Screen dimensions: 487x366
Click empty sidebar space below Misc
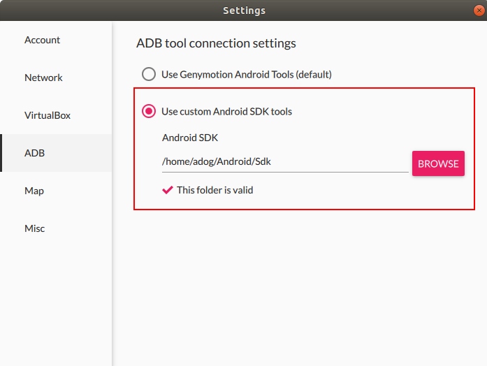[56, 300]
